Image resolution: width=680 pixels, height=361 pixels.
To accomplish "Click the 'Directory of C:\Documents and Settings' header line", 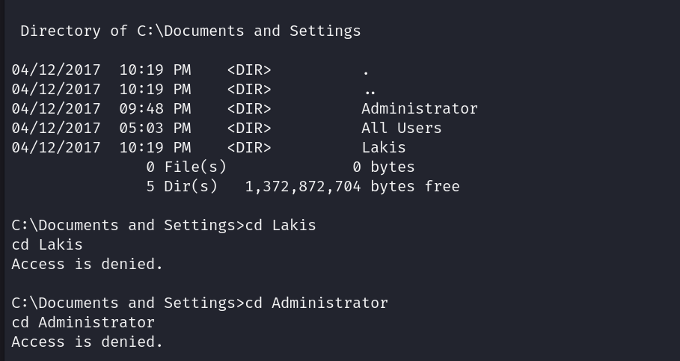I will click(190, 31).
